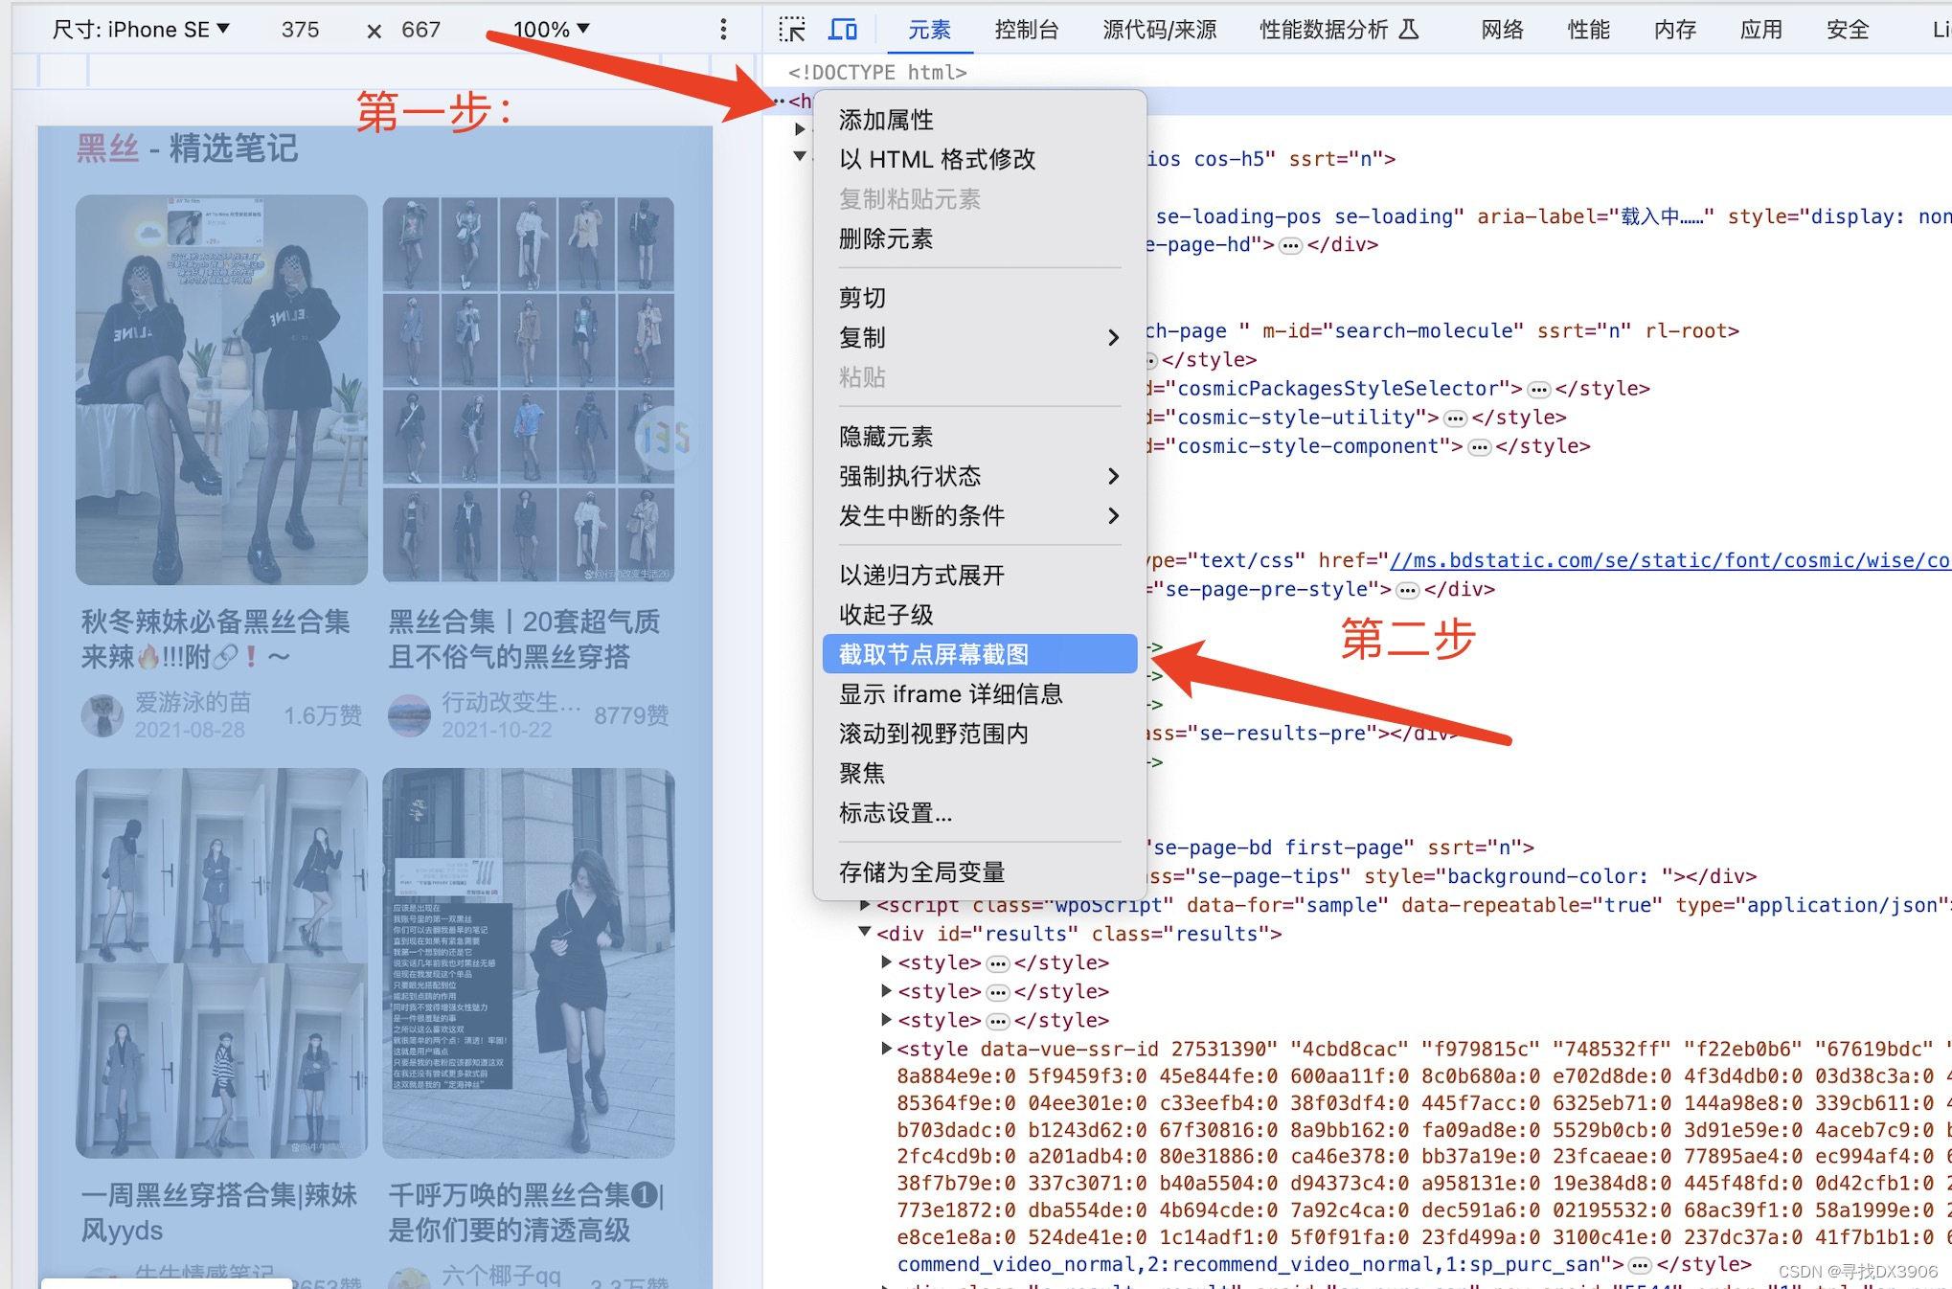Switch to the 网络 tab
This screenshot has height=1289, width=1952.
(1501, 30)
